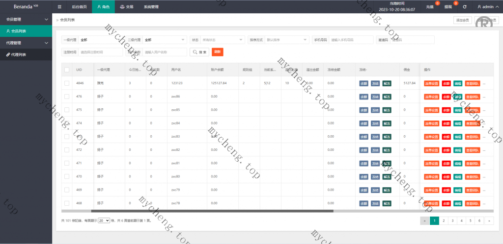Click the 手机号码 phone number input field
Screen dimensions: 503x244
[x=350, y=40]
